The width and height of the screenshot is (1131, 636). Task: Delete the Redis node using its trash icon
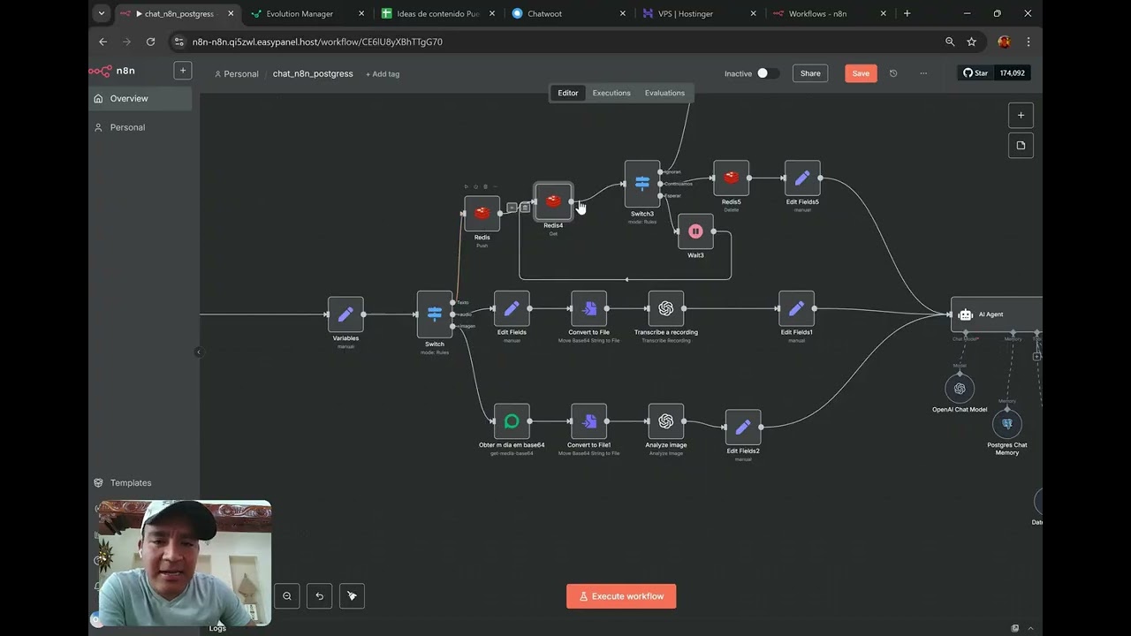[485, 186]
